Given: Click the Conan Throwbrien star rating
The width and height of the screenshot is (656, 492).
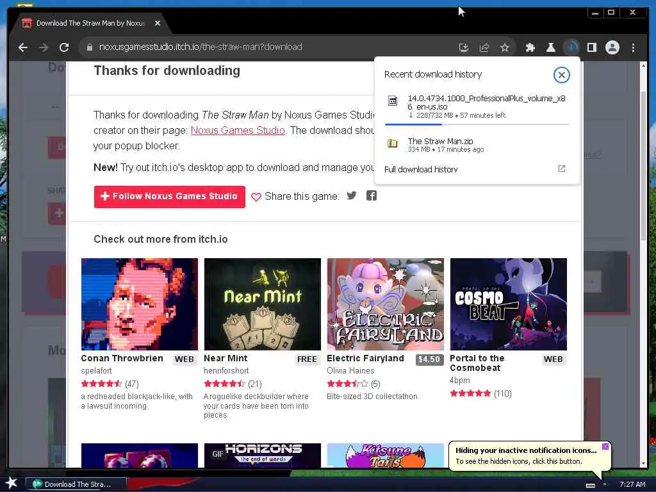Looking at the screenshot, I should (101, 384).
